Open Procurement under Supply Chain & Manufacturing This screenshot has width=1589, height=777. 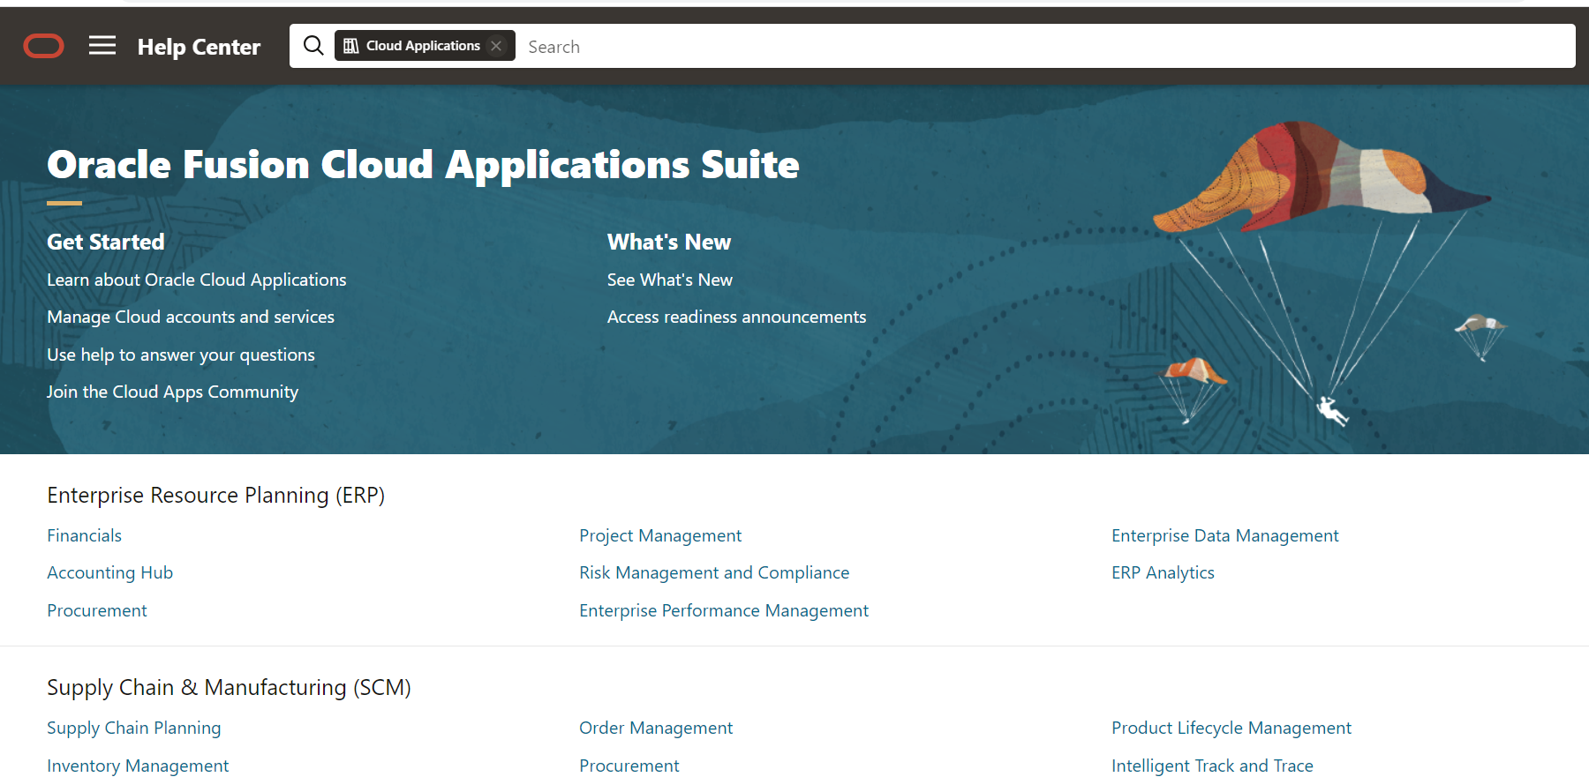click(629, 766)
